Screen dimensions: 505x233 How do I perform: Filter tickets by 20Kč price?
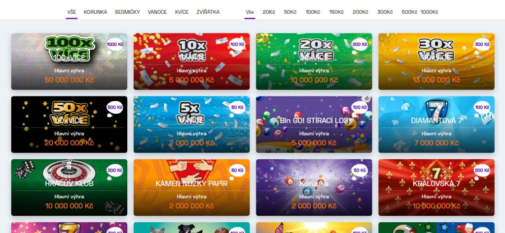point(269,12)
